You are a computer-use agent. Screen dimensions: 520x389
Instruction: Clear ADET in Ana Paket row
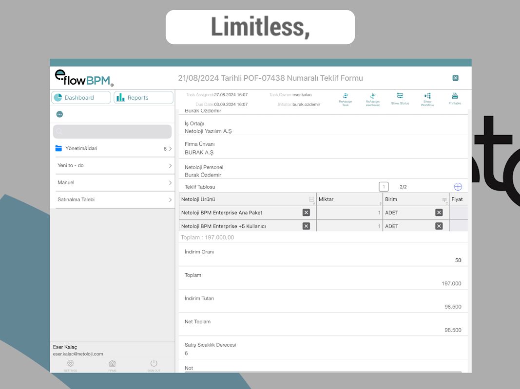click(439, 212)
